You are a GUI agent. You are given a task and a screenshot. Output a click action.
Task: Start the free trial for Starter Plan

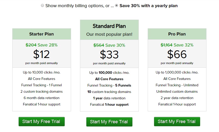41,122
